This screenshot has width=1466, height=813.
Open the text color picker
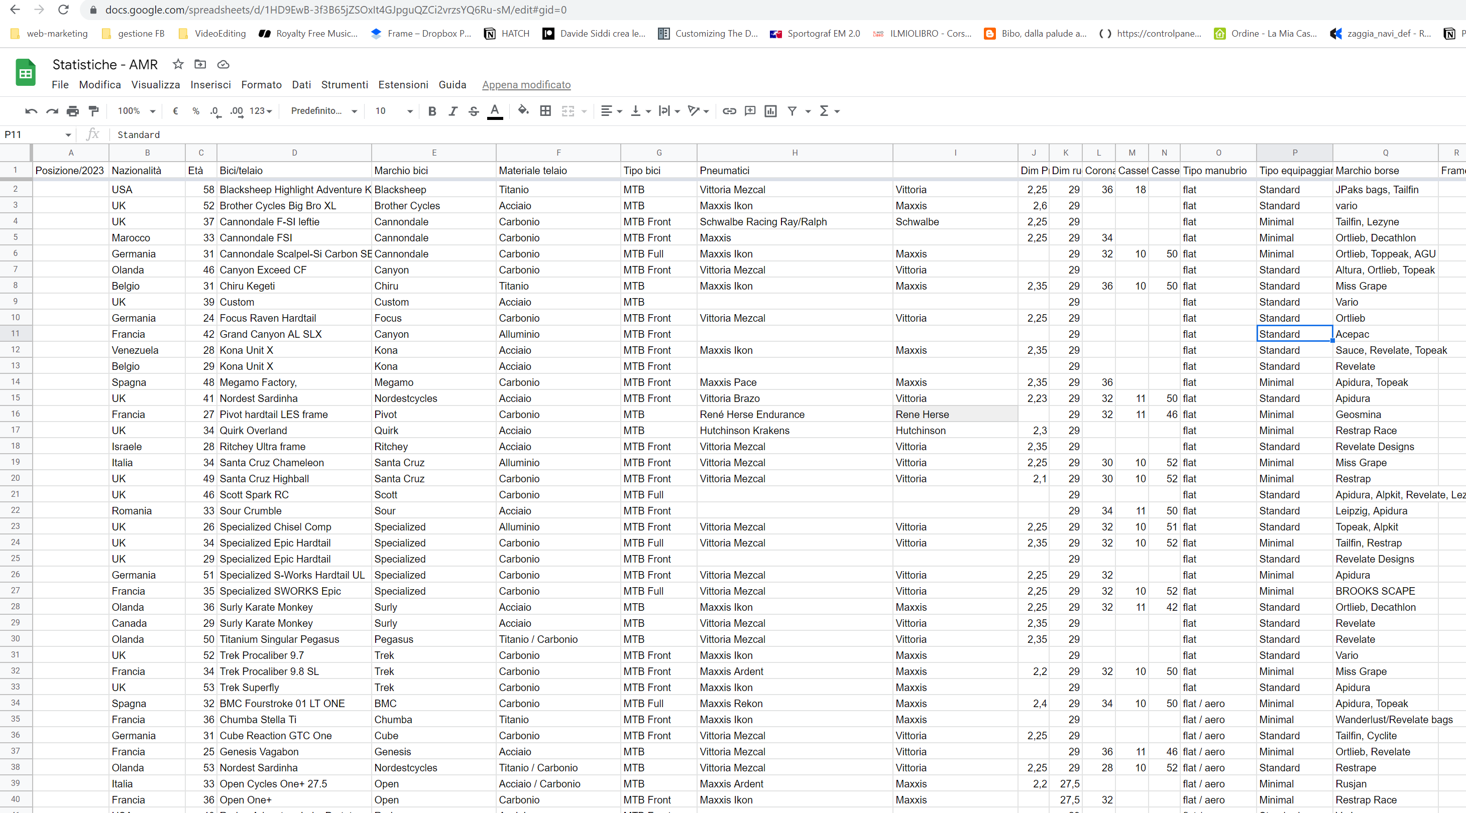pos(495,111)
